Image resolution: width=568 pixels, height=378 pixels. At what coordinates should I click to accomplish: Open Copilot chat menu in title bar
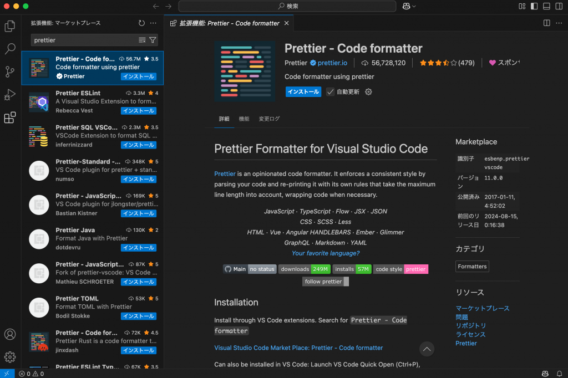coord(409,6)
